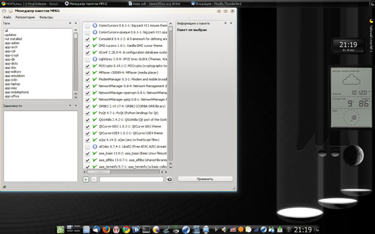Click the plus button below the package list
This screenshot has width=375, height=234.
point(86,180)
